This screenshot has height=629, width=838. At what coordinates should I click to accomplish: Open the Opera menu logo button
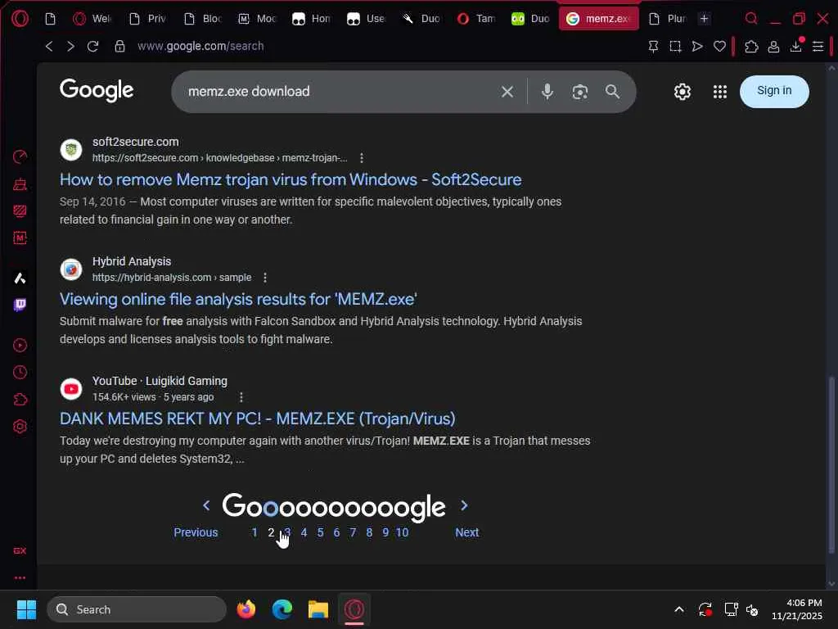[x=20, y=19]
